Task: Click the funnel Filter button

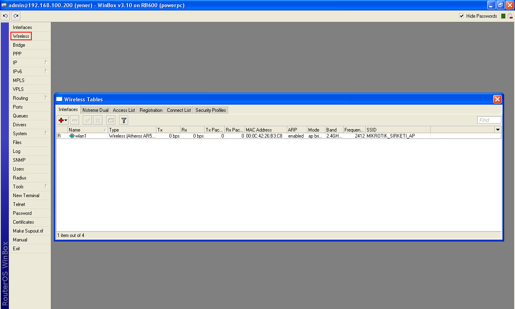Action: click(x=124, y=120)
